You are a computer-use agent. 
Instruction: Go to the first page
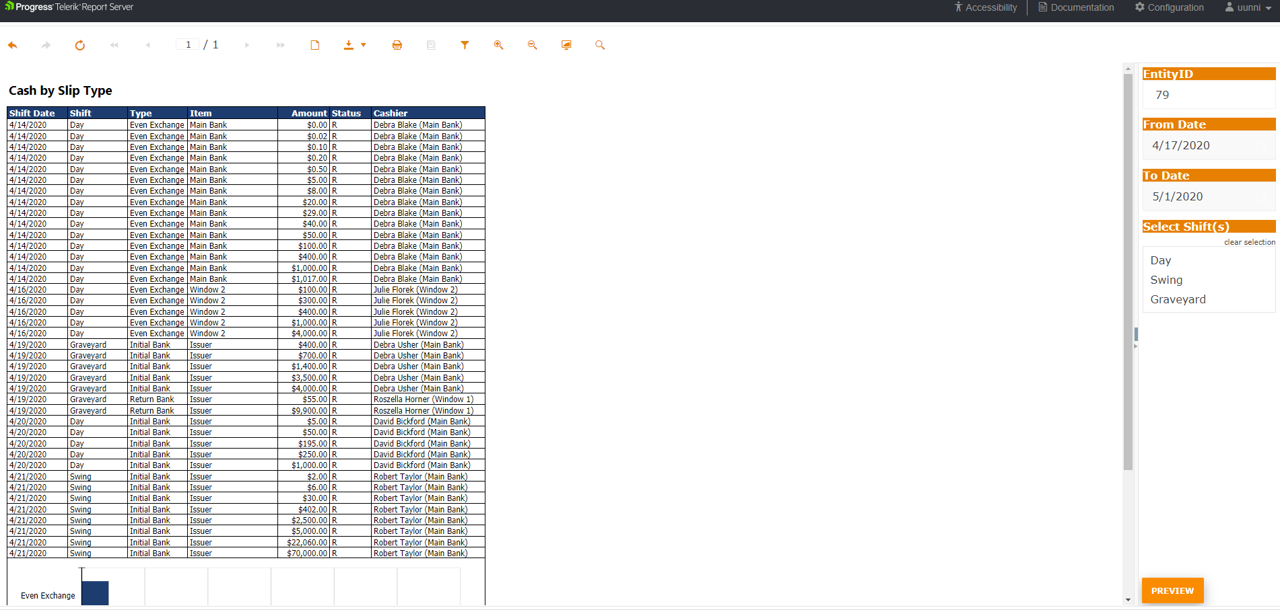point(114,45)
